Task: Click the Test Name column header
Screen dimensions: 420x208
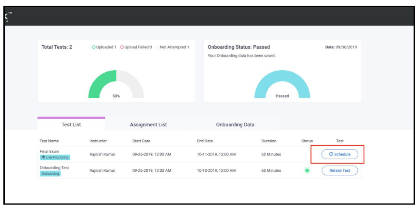Action: pyautogui.click(x=49, y=141)
